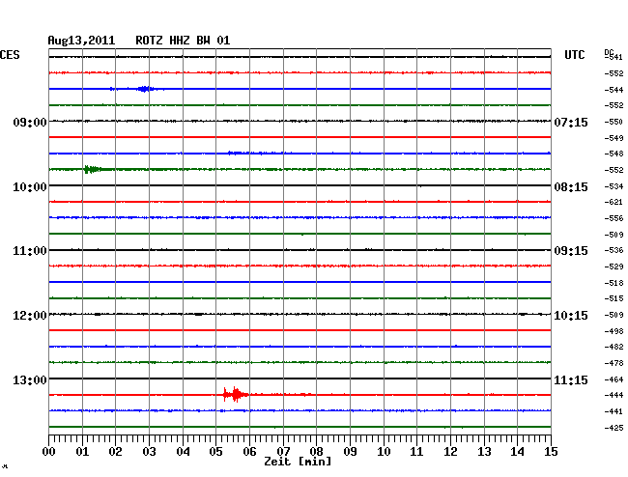Select the 04 minute tick label
This screenshot has width=628, height=477.
tap(183, 452)
